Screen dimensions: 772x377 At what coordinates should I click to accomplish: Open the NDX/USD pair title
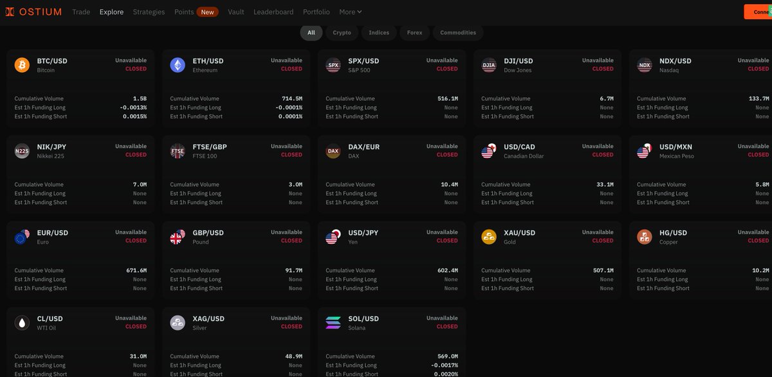675,61
